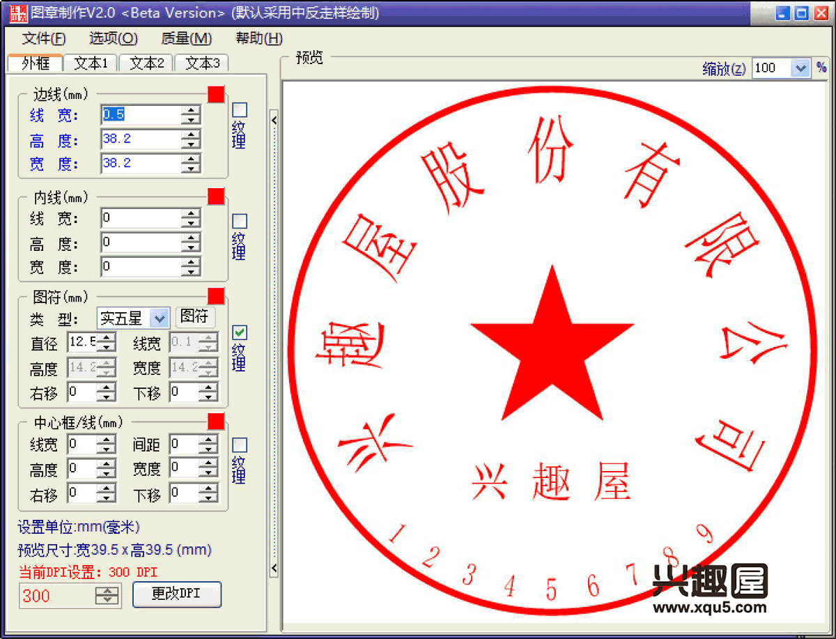Maximize the 图章制作 window
The image size is (836, 639).
coord(802,13)
